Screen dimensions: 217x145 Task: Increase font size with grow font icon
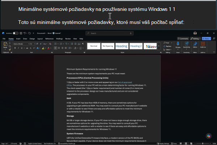pos(37,44)
